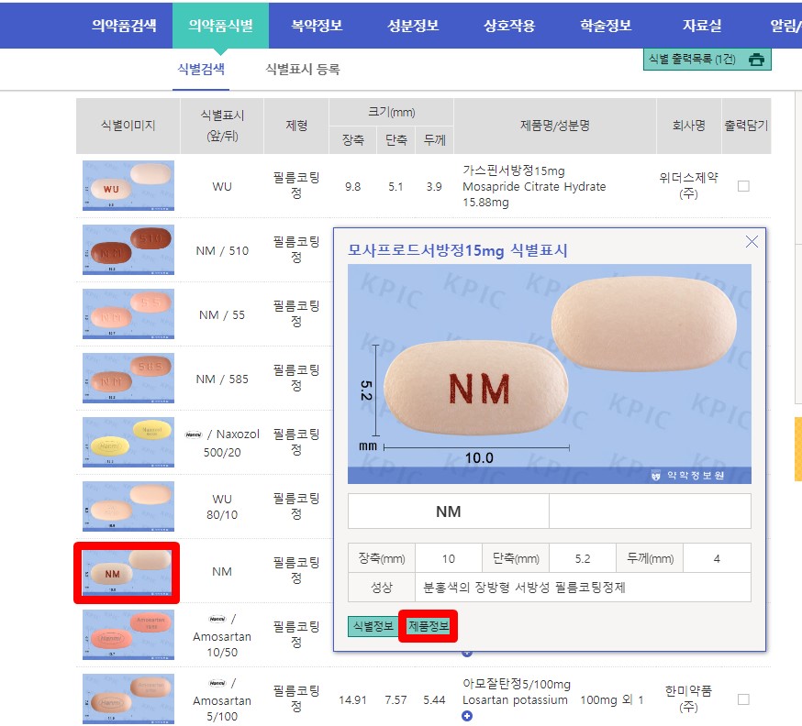The height and width of the screenshot is (726, 802).
Task: Click the Hanmi logo in Amosartan 10/50 row
Action: (217, 619)
